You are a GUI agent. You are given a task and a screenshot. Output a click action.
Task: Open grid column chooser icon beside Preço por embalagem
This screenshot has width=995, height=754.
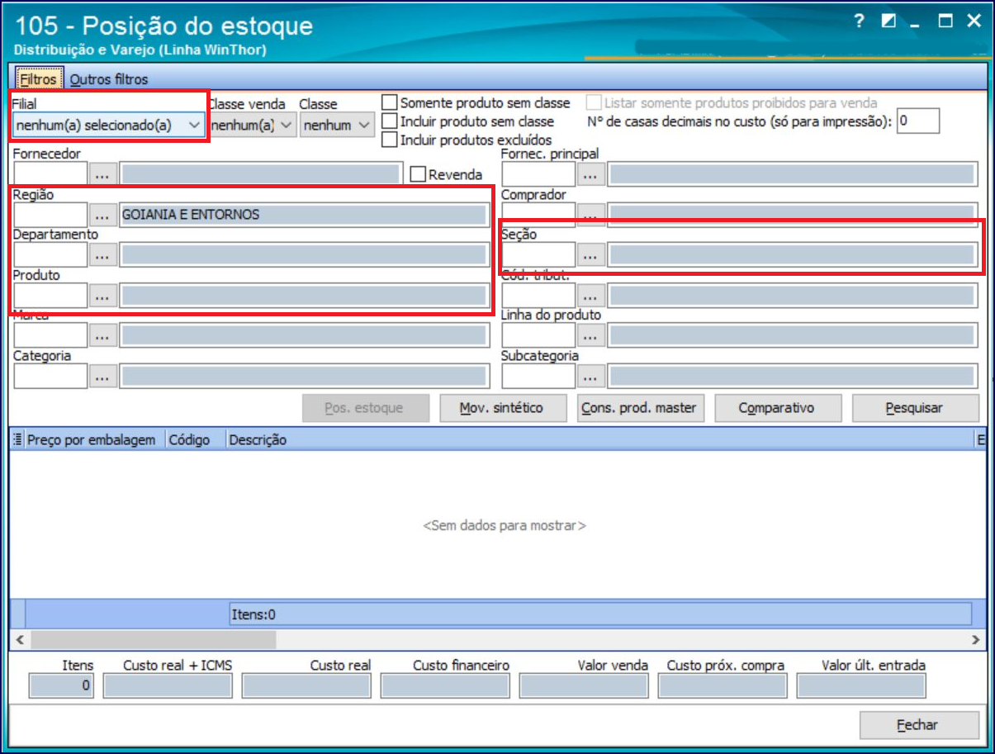[x=17, y=440]
